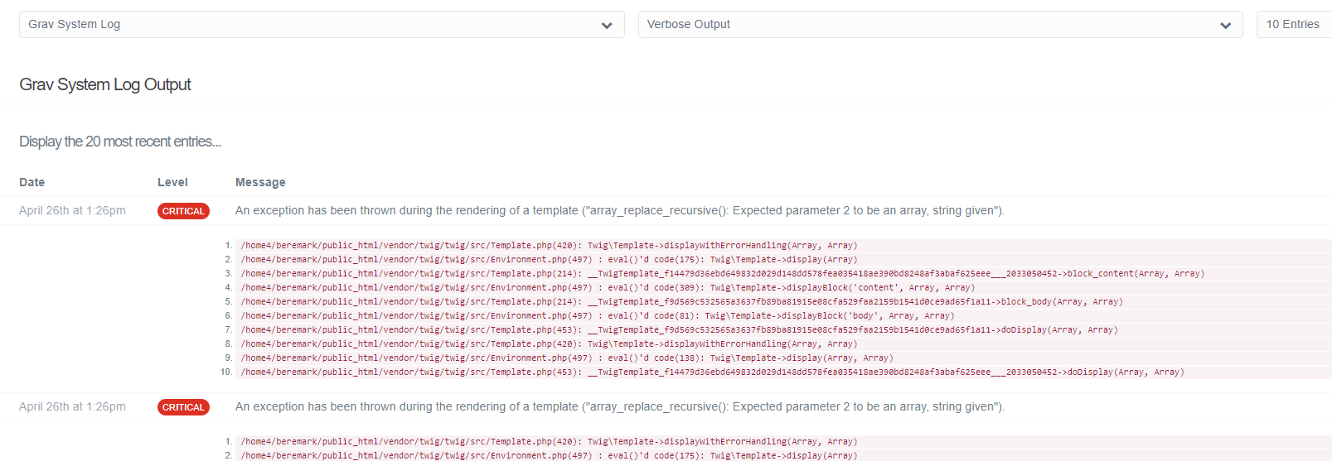Screen dimensions: 1332x461
Task: Click chevron arrow of Verbose Output selector
Action: pos(1225,26)
